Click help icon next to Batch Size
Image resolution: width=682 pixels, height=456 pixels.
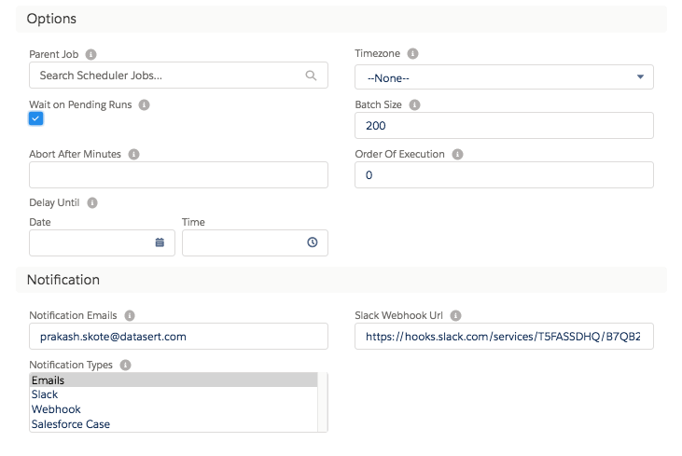coord(416,105)
